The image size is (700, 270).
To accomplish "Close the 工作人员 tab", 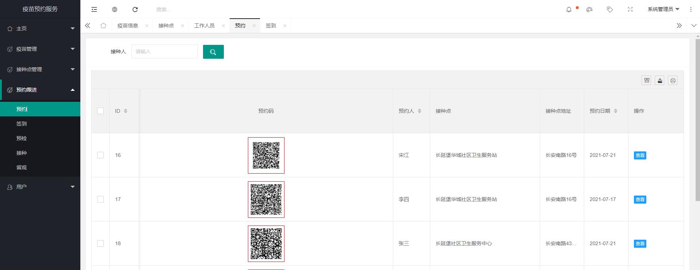I will [223, 26].
